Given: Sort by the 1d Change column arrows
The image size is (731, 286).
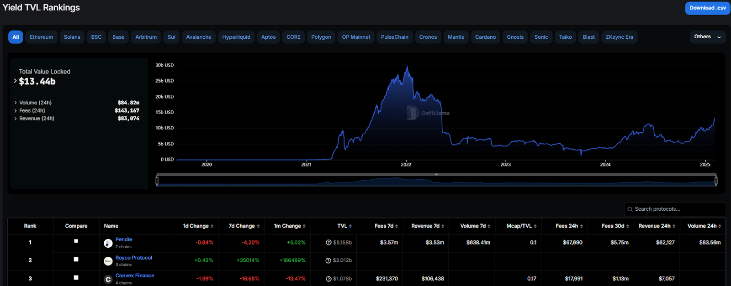Looking at the screenshot, I should click(x=212, y=226).
